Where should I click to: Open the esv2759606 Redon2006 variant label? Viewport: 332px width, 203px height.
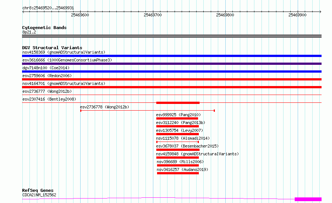tap(47, 76)
